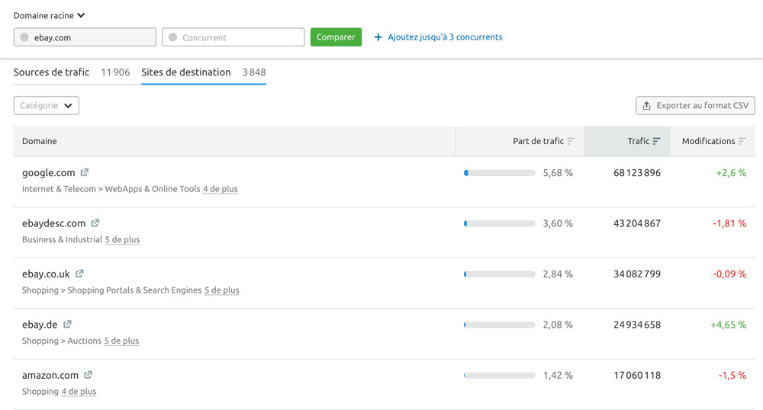The width and height of the screenshot is (763, 410).
Task: Click amazon.com traffic share progress bar
Action: pyautogui.click(x=499, y=375)
